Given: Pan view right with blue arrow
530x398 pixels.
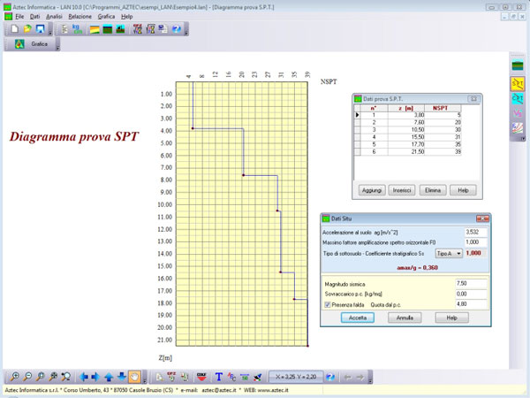Looking at the screenshot, I should (x=96, y=377).
